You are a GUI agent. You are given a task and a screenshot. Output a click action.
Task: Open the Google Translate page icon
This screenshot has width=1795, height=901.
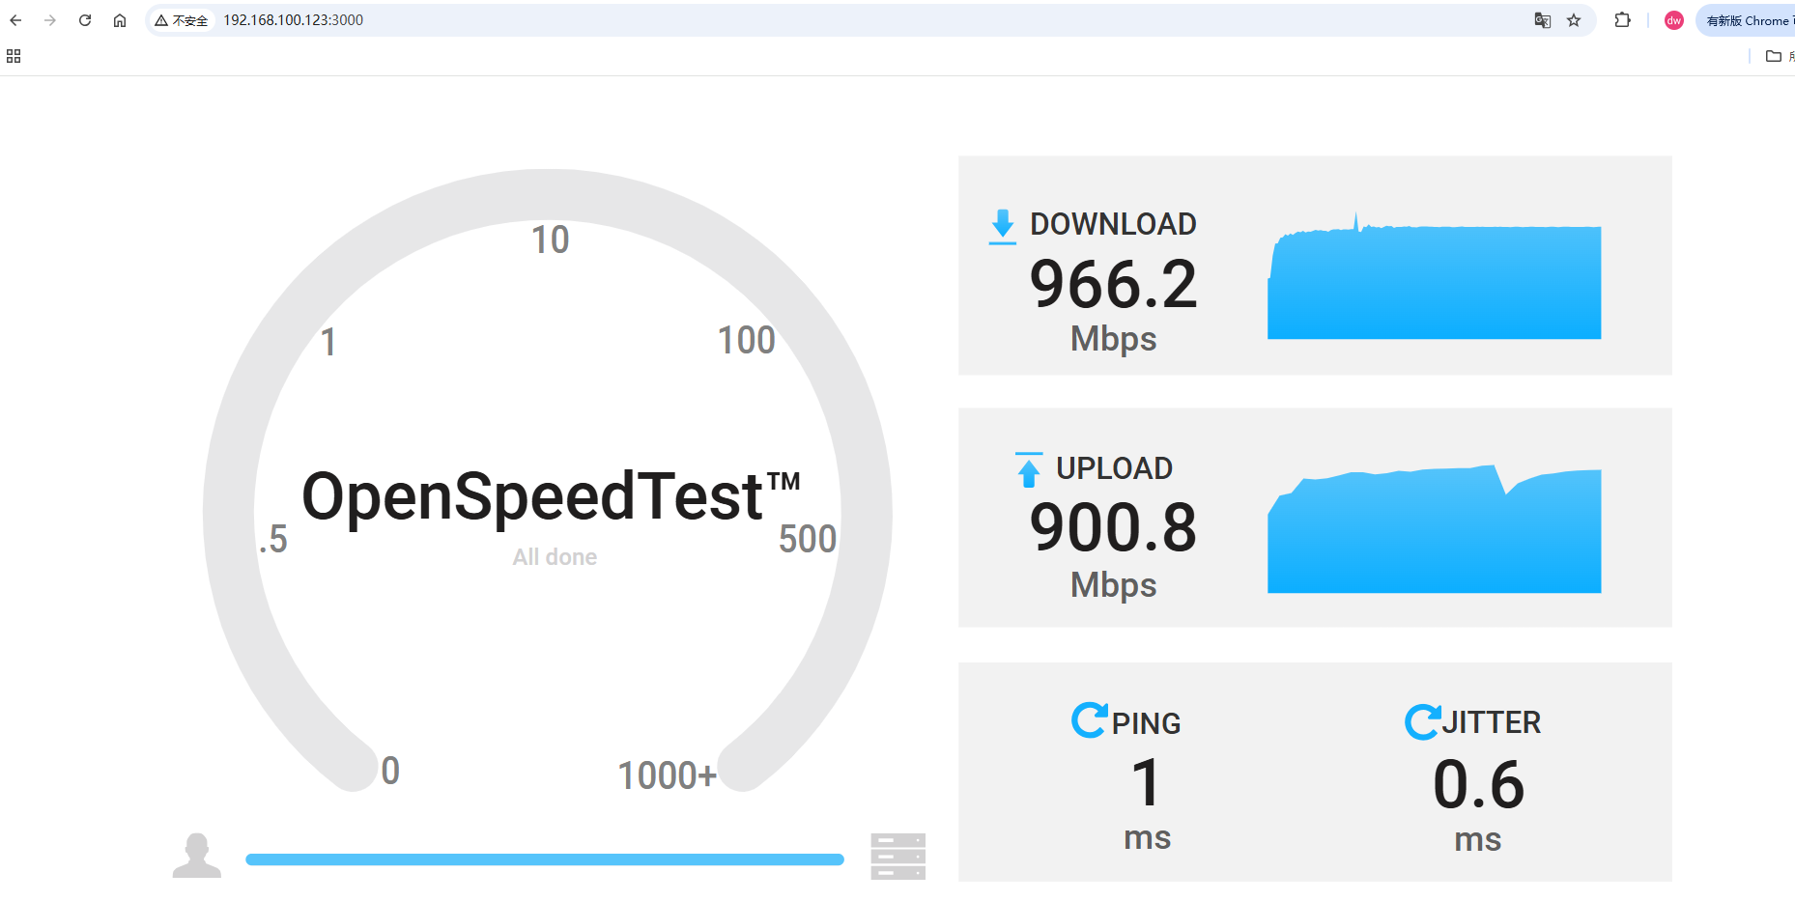pos(1543,20)
